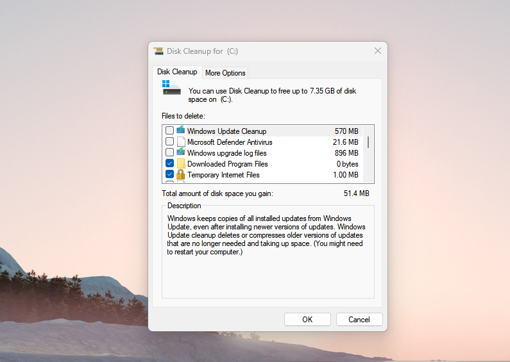Select the Windows upgrade log files label

point(226,153)
